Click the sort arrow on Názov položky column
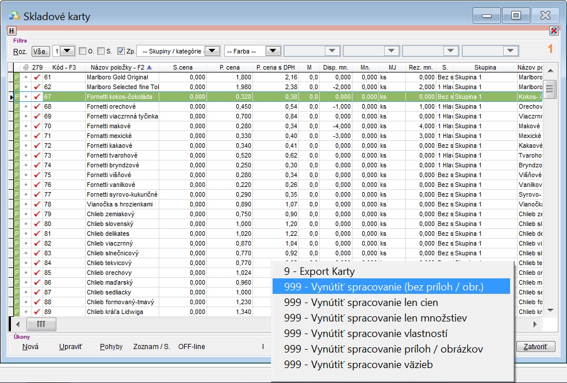Viewport: 567px width, 383px height. (x=150, y=68)
